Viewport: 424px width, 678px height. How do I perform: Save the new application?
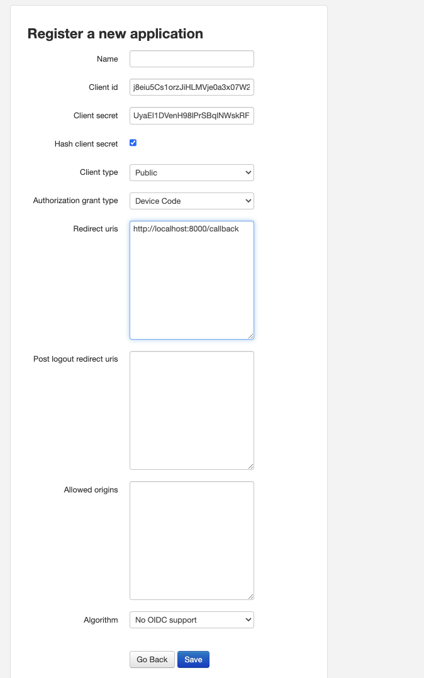click(193, 659)
